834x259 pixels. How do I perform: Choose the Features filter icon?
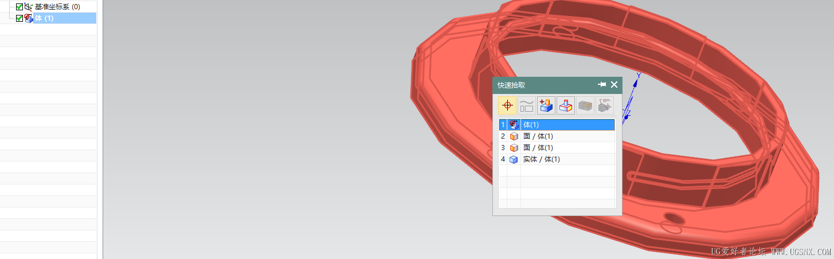(x=546, y=105)
